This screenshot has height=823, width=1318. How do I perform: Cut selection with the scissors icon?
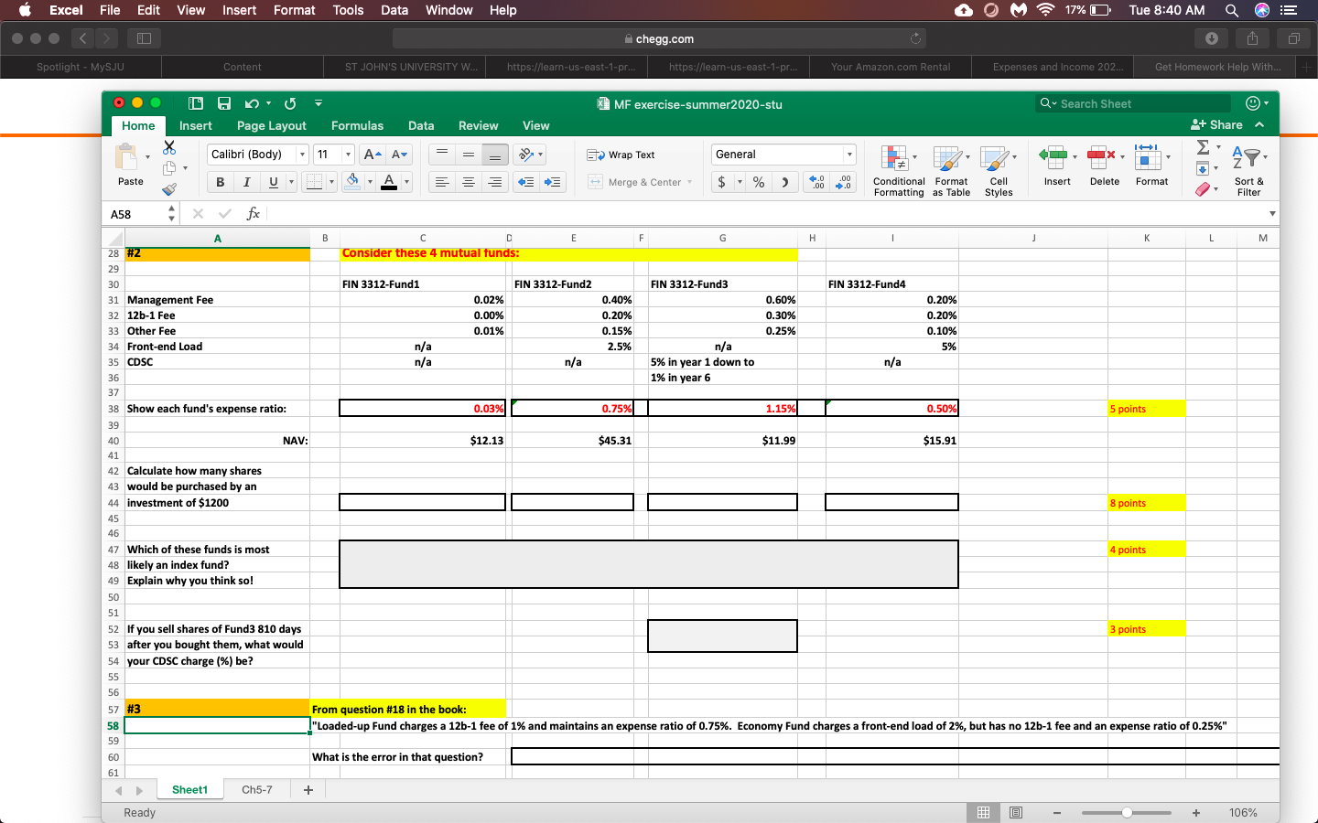click(x=169, y=147)
